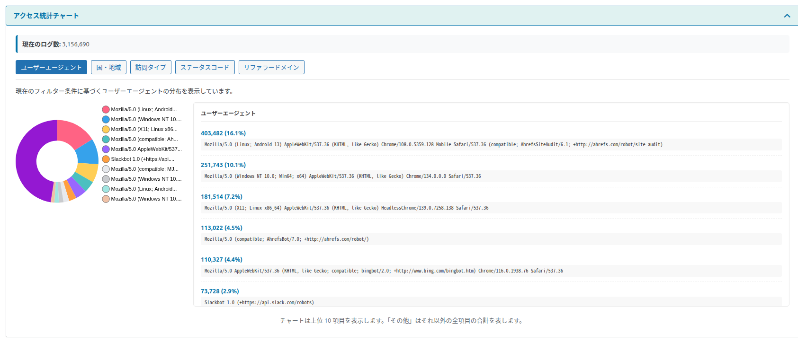The image size is (798, 343).
Task: Select the ユーザーエージェント tab
Action: (x=51, y=67)
